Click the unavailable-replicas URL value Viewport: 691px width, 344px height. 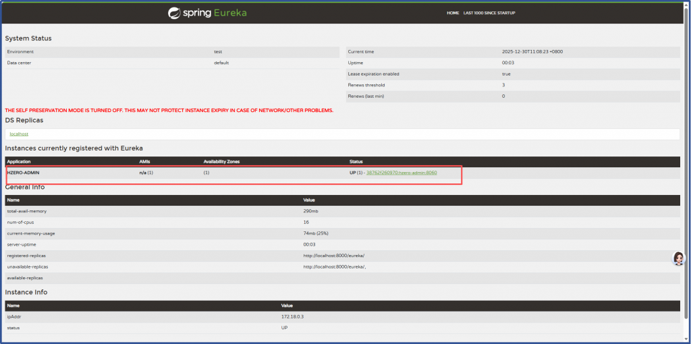[335, 266]
